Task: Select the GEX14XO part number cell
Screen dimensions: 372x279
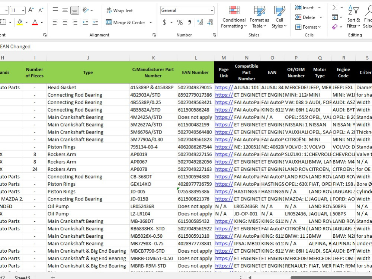Action: (x=153, y=184)
